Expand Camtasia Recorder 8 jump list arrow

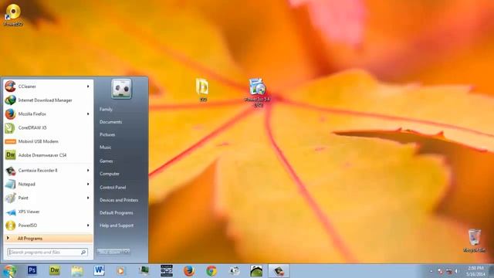point(88,170)
